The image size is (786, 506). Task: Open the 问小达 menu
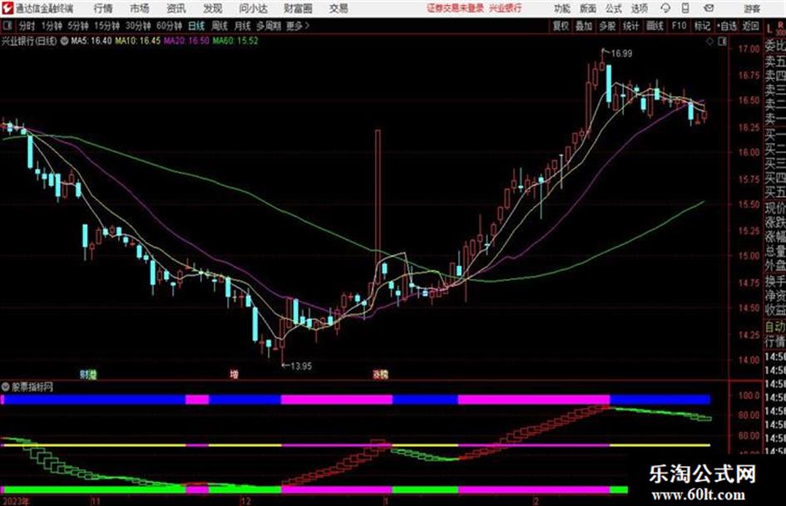click(253, 8)
